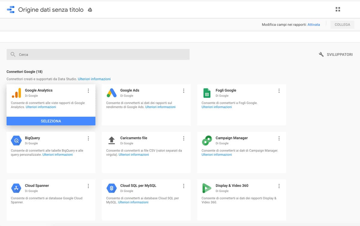Screen dimensions: 360x226
Task: Open the Campaign Manager card's three-dot menu
Action: pyautogui.click(x=279, y=138)
